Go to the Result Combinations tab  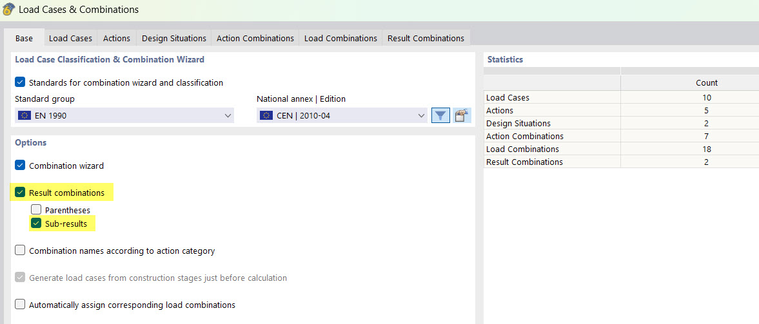(x=426, y=38)
